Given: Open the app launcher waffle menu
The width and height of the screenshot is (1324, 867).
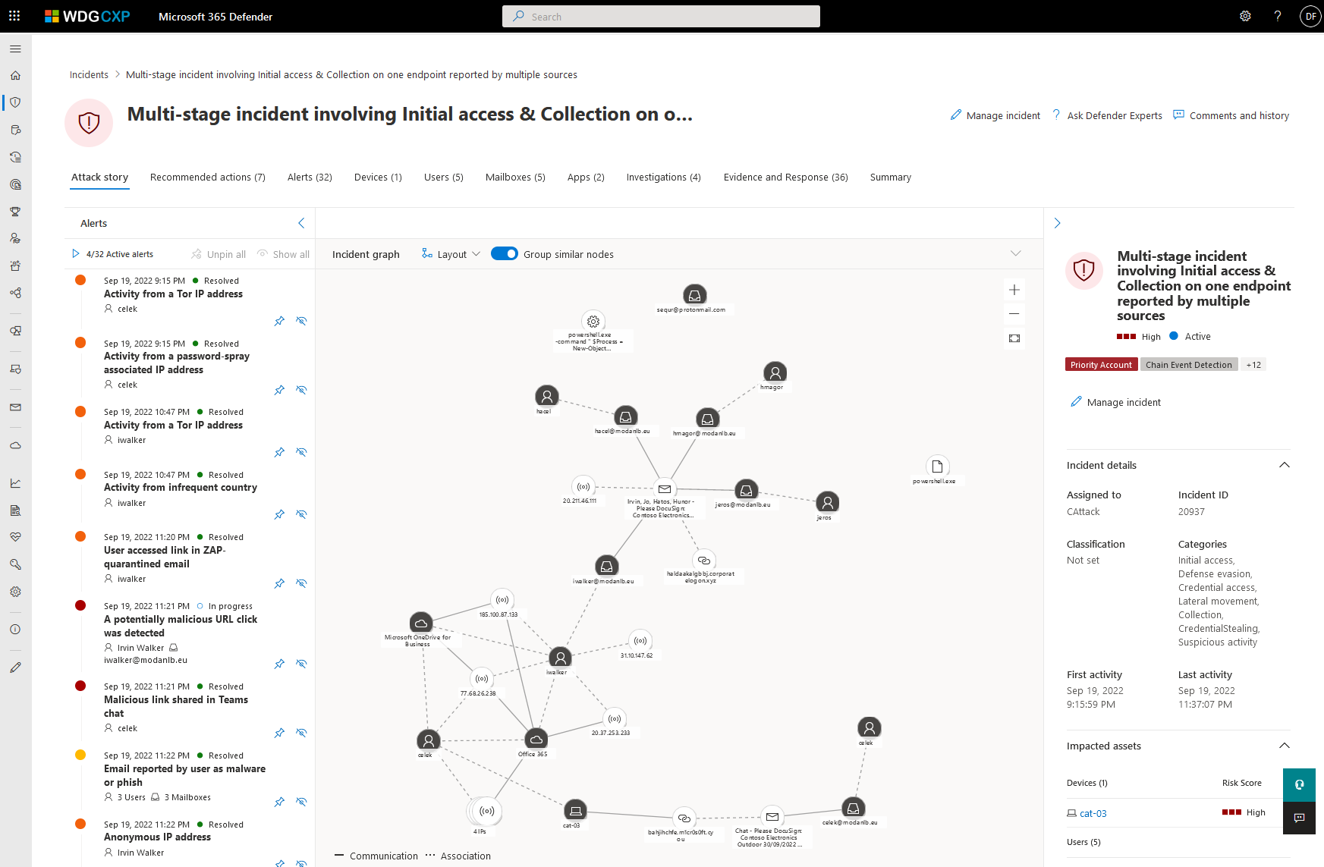Looking at the screenshot, I should [14, 16].
